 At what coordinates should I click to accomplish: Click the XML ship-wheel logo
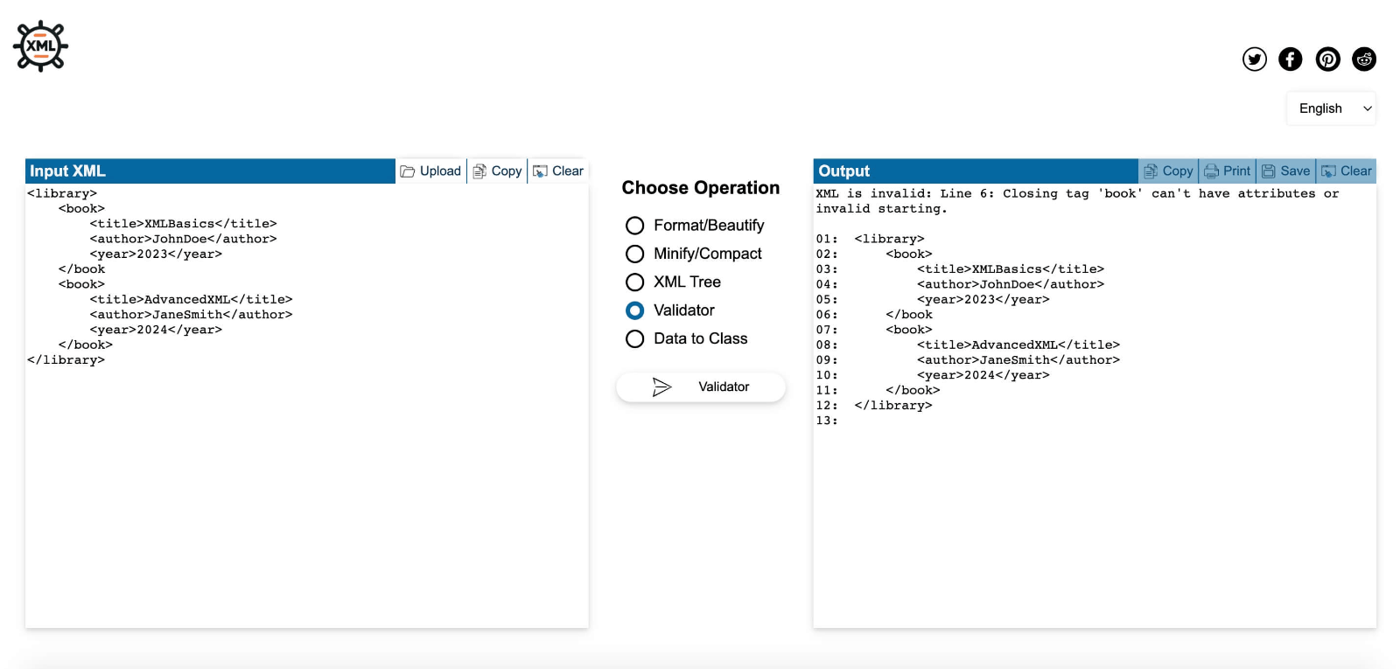click(40, 45)
